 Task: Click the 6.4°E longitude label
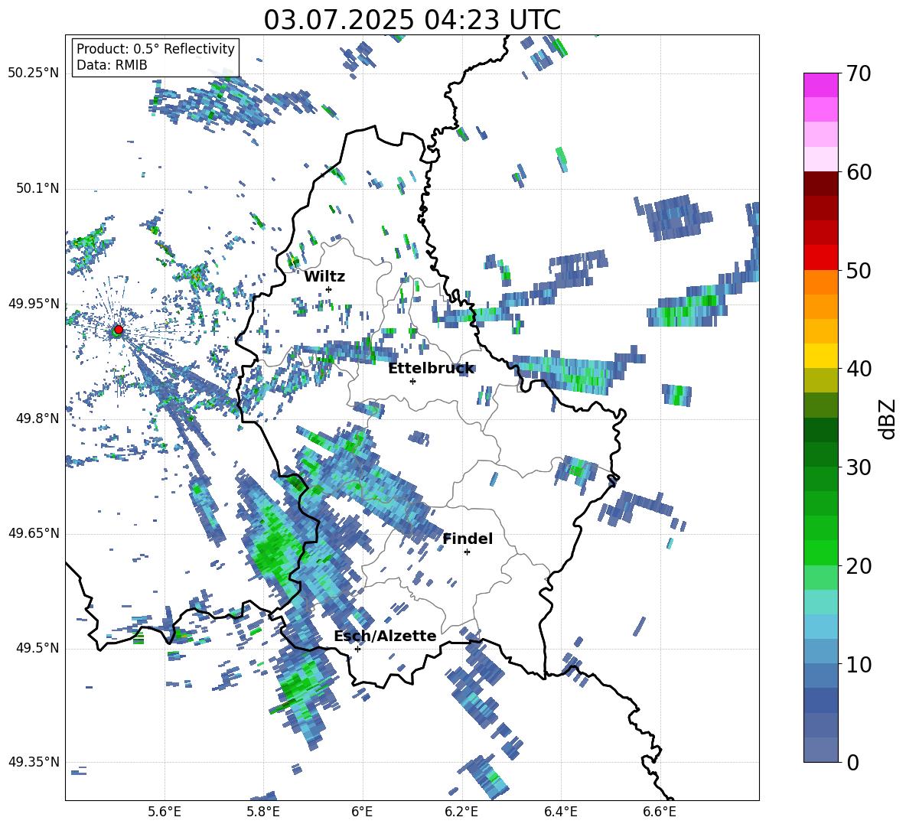[560, 812]
